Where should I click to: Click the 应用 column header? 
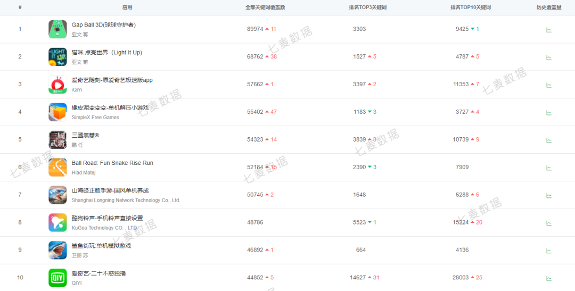point(127,7)
